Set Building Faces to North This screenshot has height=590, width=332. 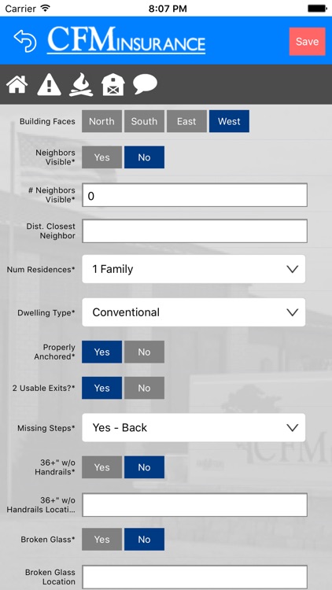(101, 121)
